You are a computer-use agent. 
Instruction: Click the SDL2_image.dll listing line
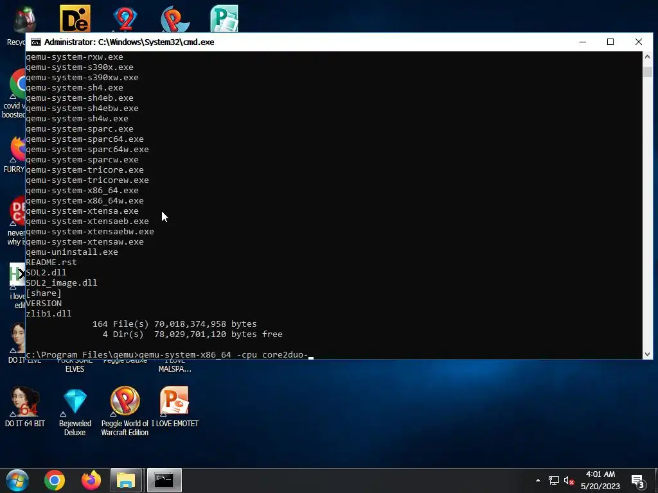61,282
